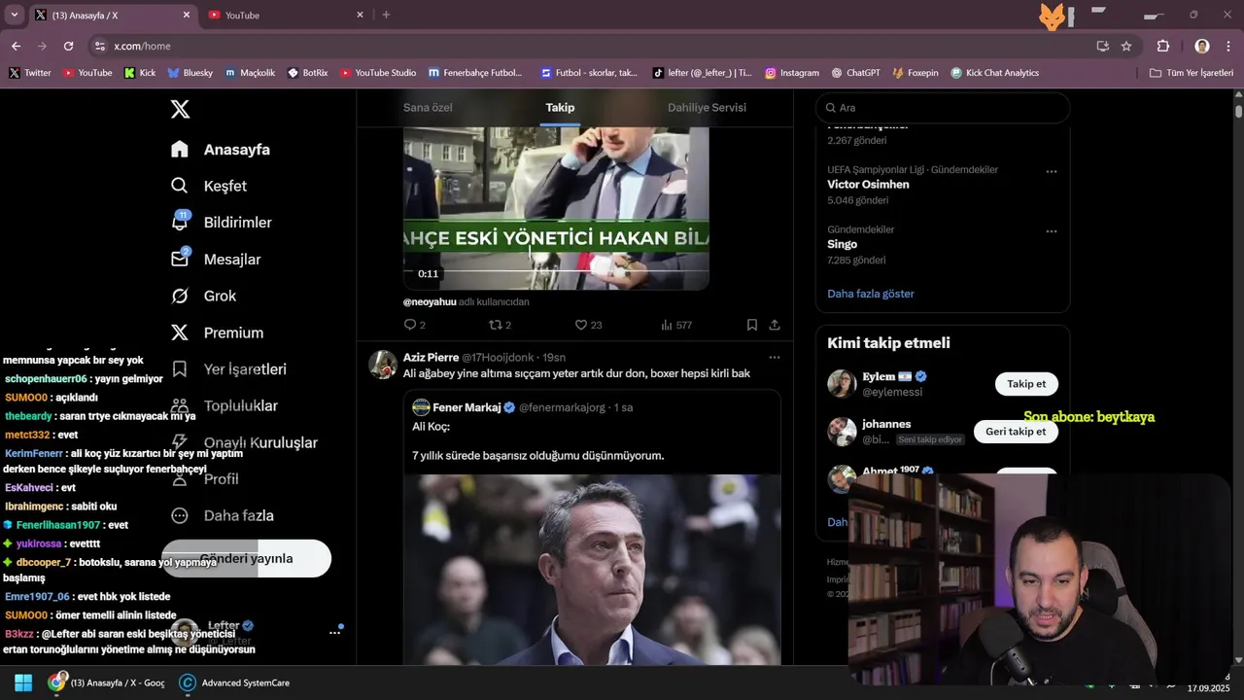Switch to Sana özel tab
This screenshot has width=1244, height=700.
(x=428, y=108)
